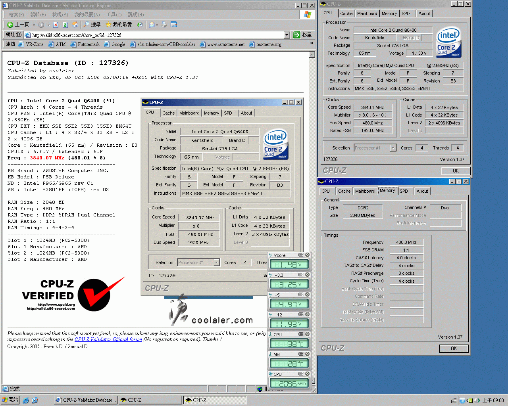Click the CPU-Z Database (ID : 127326) heading
Screen dimensions: 508x406
point(68,63)
